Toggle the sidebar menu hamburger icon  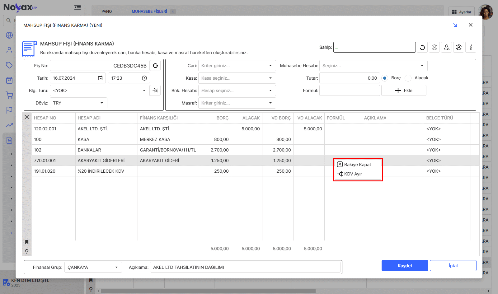78,7
